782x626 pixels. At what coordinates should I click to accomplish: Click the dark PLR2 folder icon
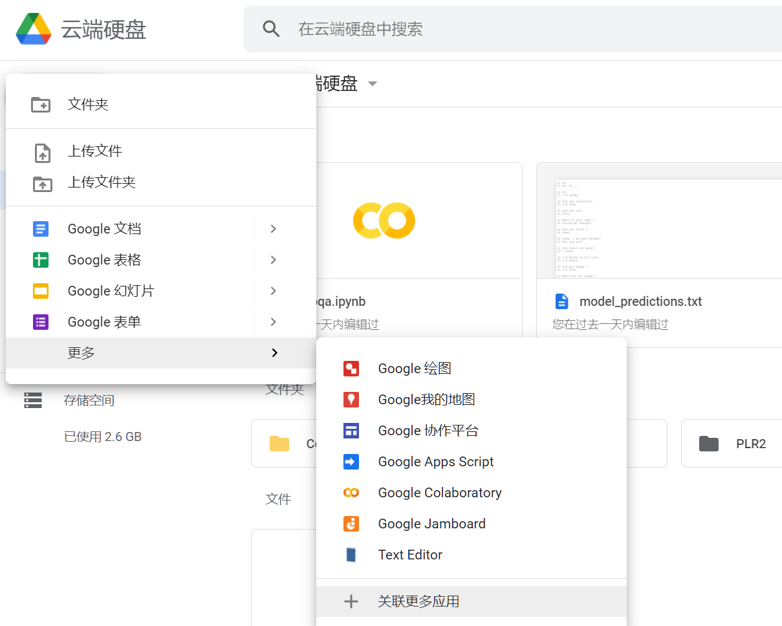pos(709,444)
